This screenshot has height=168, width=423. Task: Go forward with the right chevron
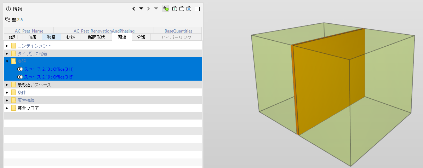coord(148,8)
